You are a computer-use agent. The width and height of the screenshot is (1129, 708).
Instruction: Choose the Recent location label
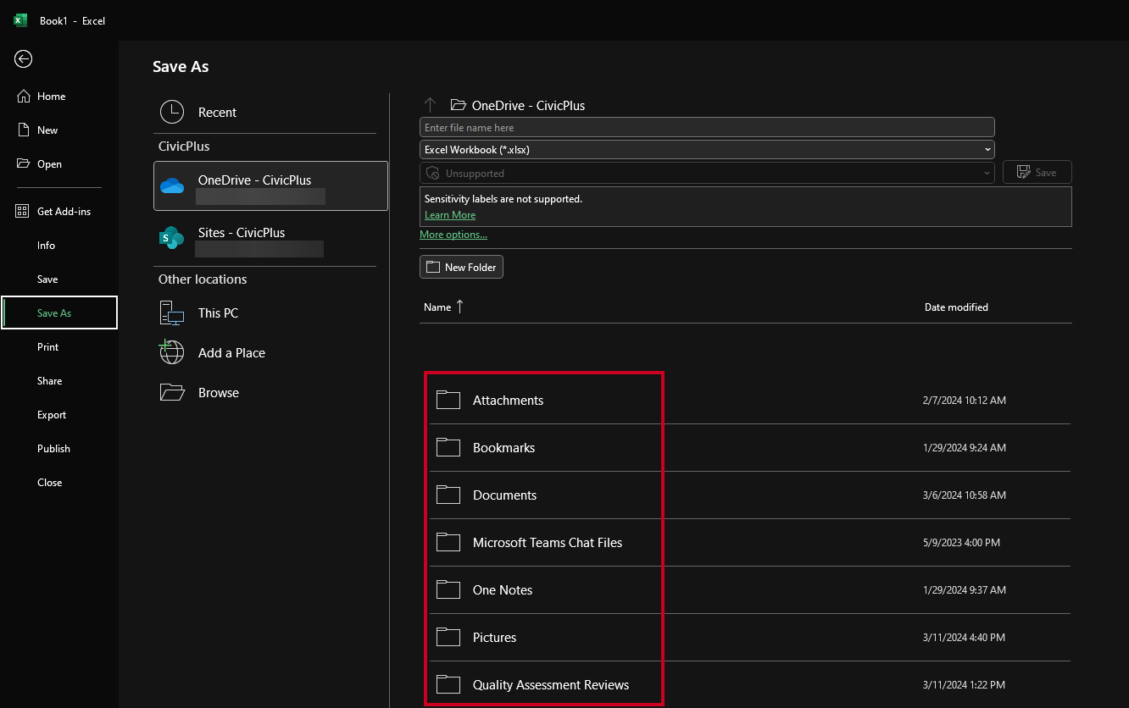tap(217, 112)
